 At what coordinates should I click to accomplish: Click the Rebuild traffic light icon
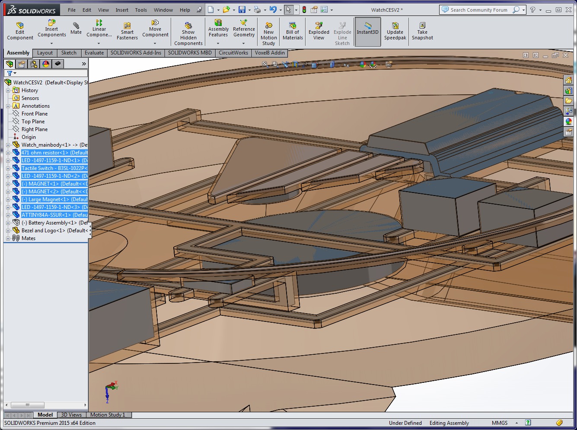(x=304, y=10)
